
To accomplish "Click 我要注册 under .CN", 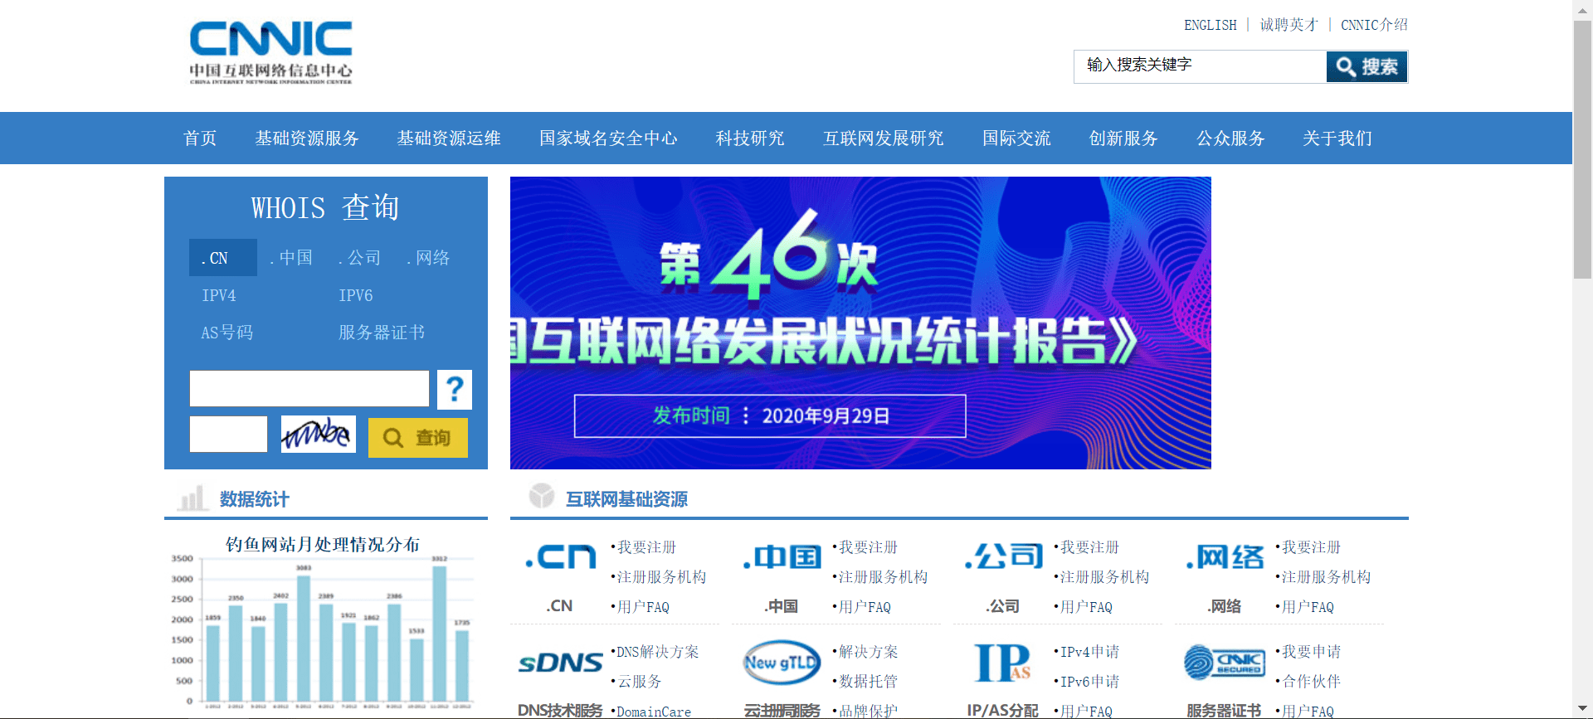I will 646,547.
